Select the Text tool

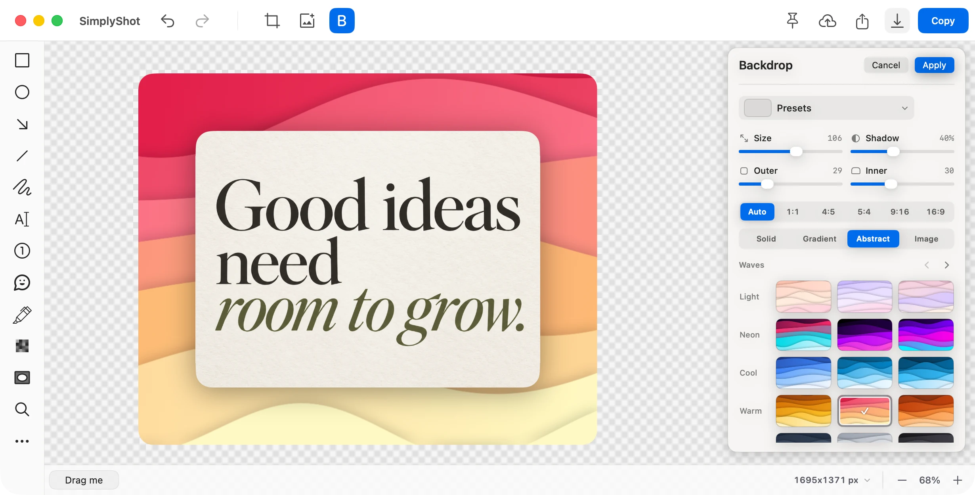[x=22, y=219]
